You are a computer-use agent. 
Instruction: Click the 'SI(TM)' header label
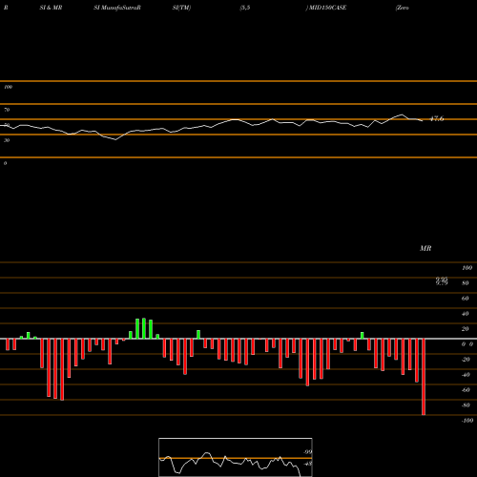coord(181,8)
